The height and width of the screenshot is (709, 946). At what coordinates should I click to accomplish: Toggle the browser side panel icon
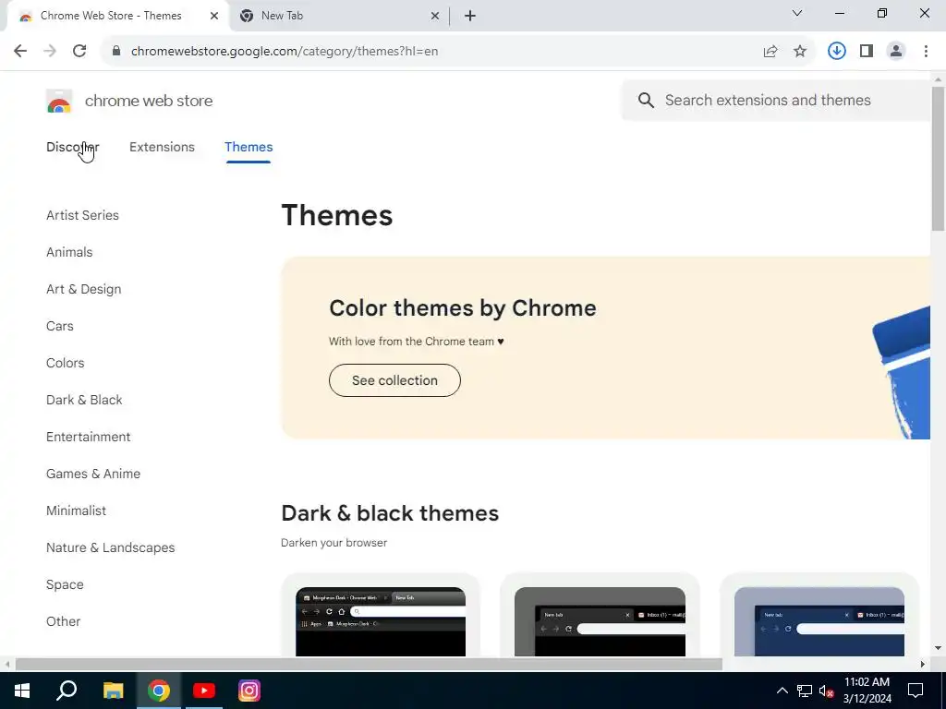point(867,52)
